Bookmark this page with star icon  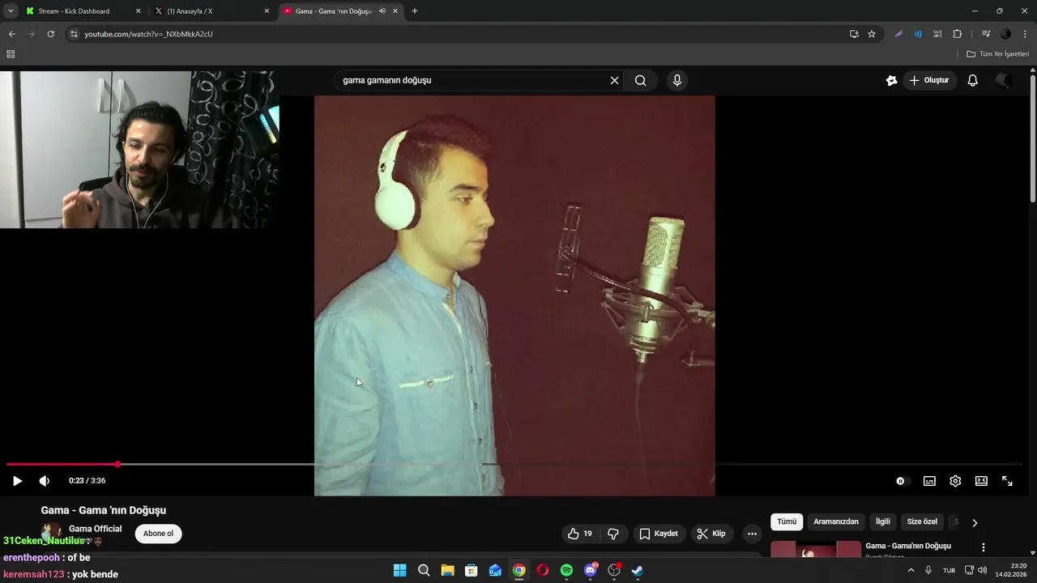tap(872, 34)
